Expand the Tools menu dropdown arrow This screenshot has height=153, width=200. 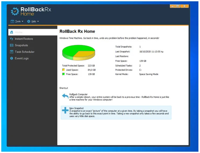click(x=23, y=21)
